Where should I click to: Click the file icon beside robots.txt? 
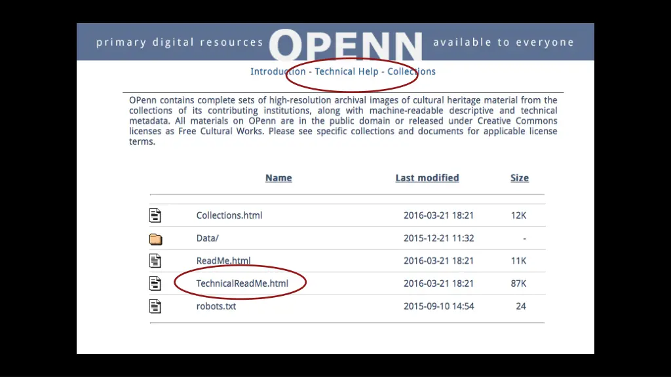click(155, 306)
